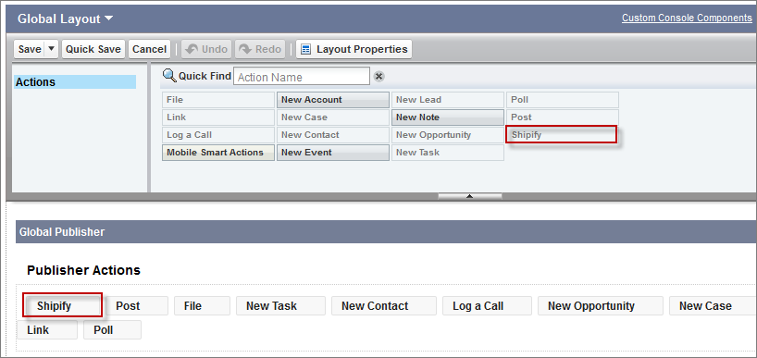Select New Event in the palette
Screen dimensions: 757x358
pyautogui.click(x=333, y=153)
